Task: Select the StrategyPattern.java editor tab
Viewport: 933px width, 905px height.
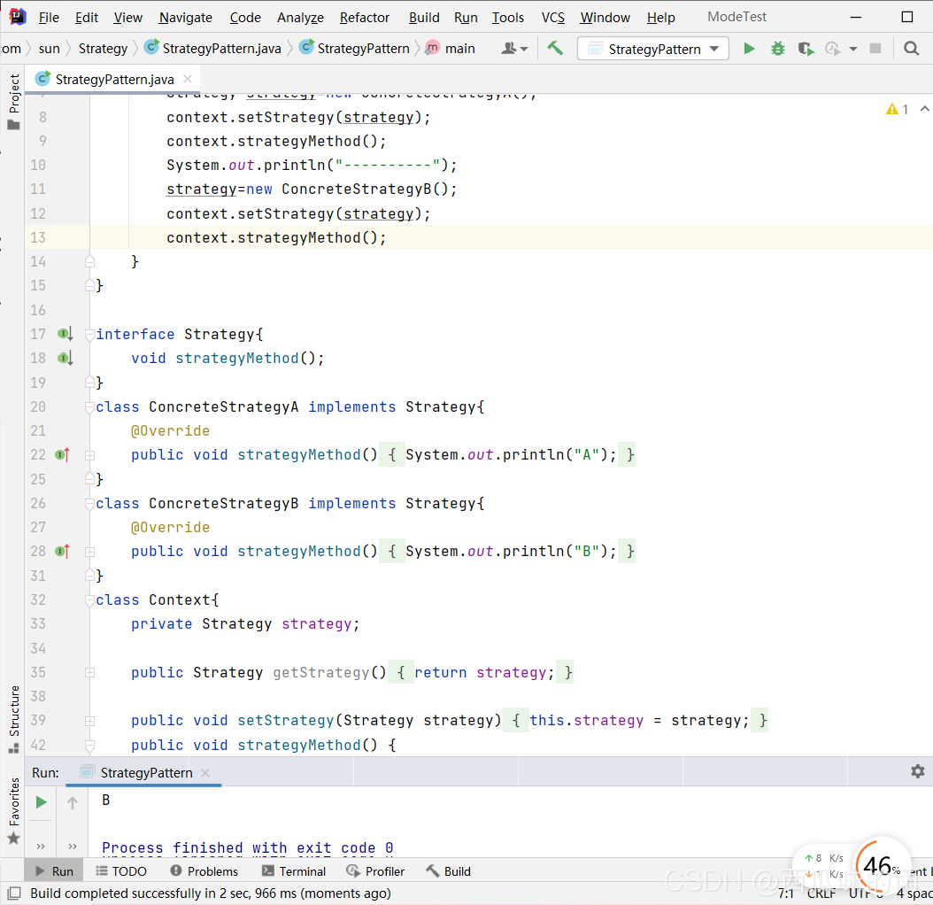Action: click(x=112, y=79)
